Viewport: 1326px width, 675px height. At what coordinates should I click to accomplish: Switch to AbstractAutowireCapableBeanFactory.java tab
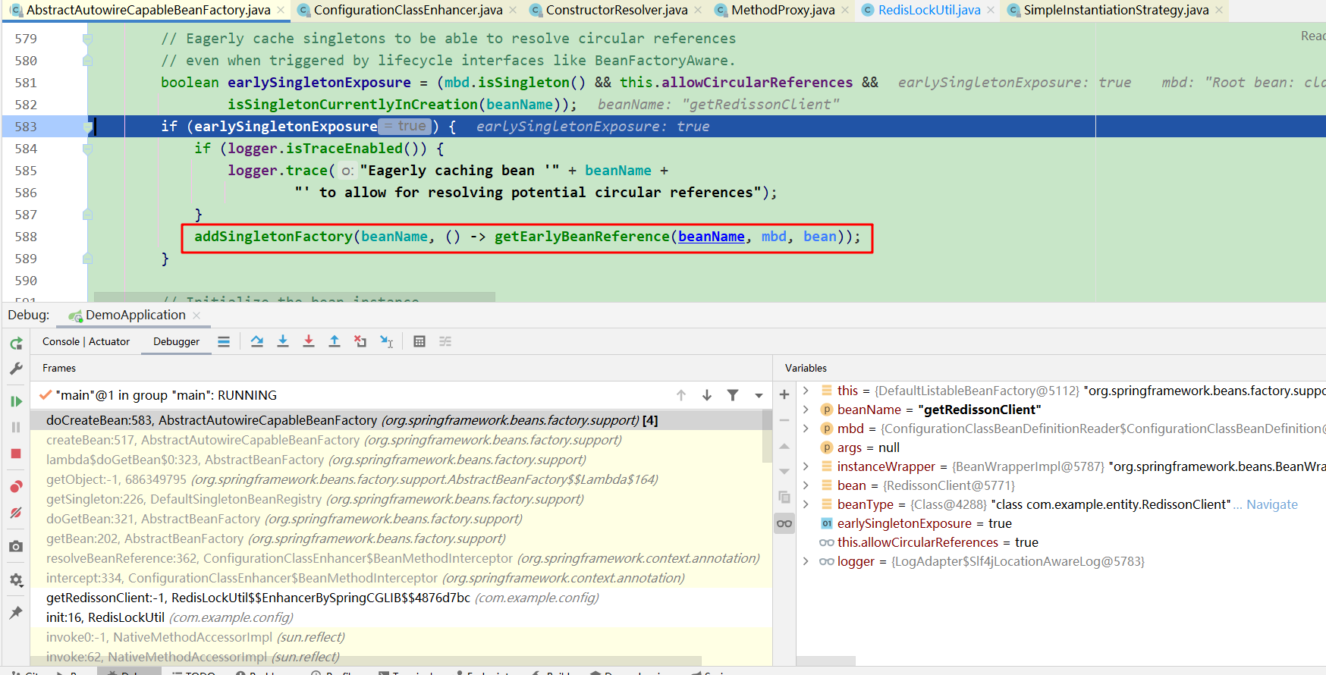[x=148, y=10]
